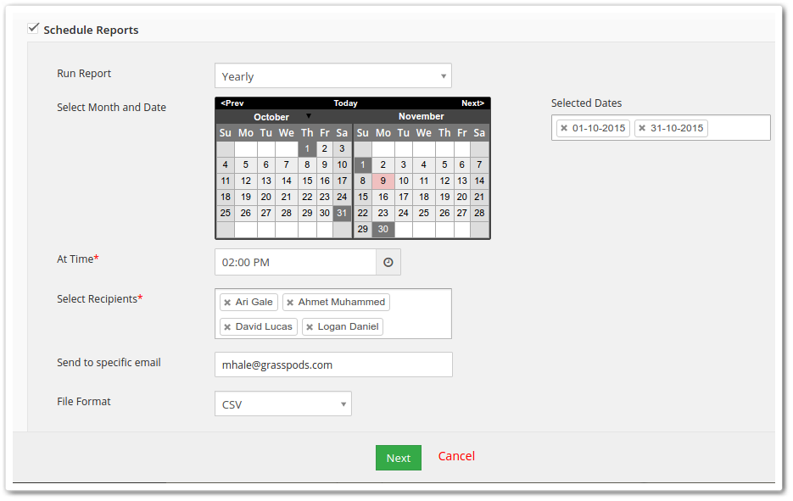The height and width of the screenshot is (501, 793).
Task: Remove recipient David Lucas
Action: tap(227, 327)
